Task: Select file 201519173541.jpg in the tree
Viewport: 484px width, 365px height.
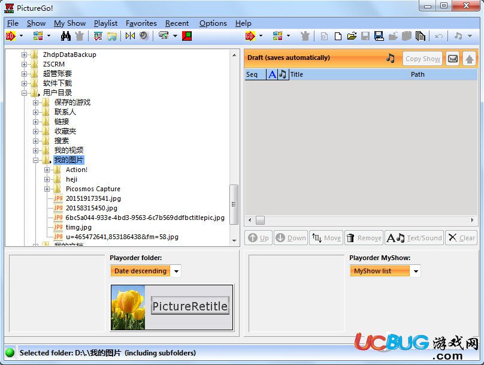Action: [x=93, y=198]
